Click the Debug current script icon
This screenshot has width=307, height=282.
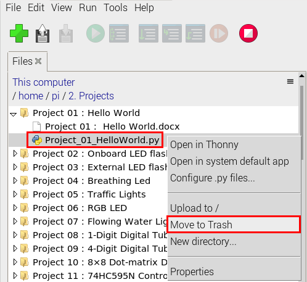(x=119, y=33)
